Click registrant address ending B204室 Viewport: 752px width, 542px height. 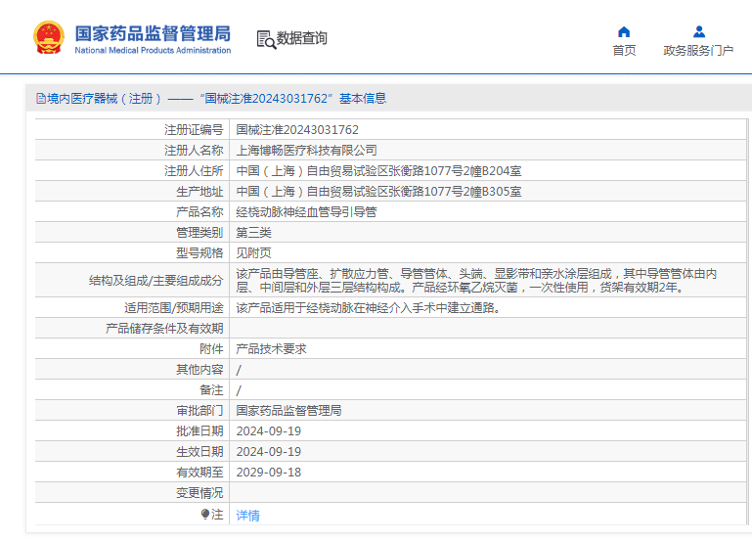[378, 171]
